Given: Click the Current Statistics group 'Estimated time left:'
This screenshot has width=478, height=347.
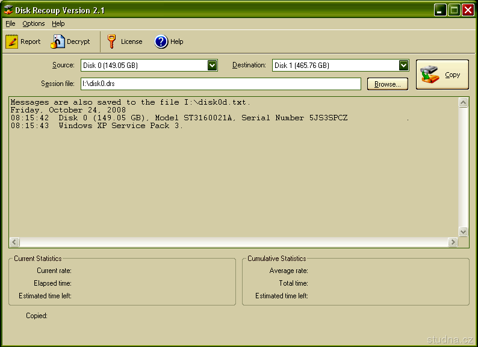Looking at the screenshot, I should pyautogui.click(x=45, y=296).
